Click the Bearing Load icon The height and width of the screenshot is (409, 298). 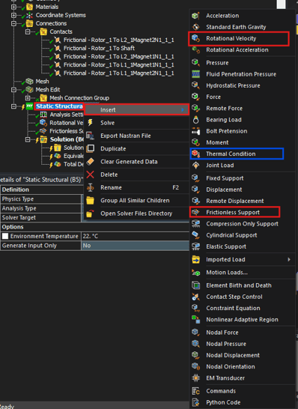[195, 119]
